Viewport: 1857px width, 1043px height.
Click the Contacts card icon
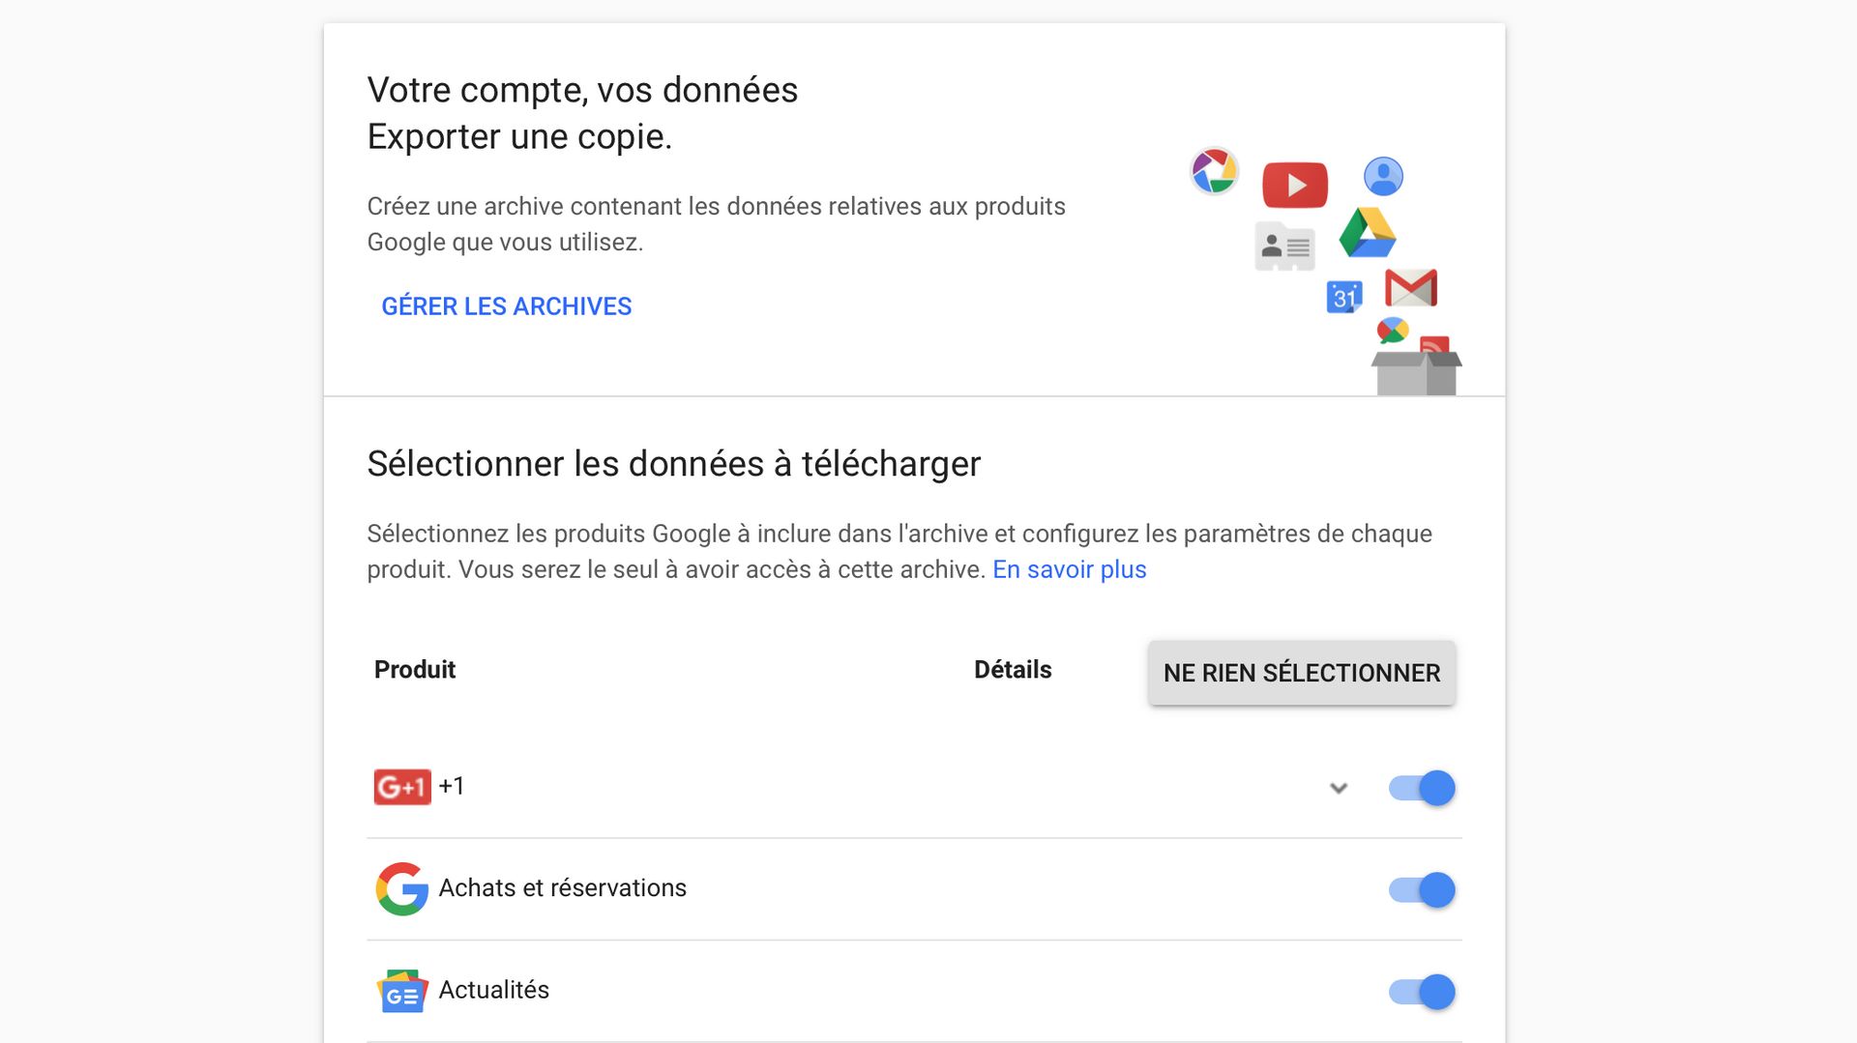pos(1284,246)
